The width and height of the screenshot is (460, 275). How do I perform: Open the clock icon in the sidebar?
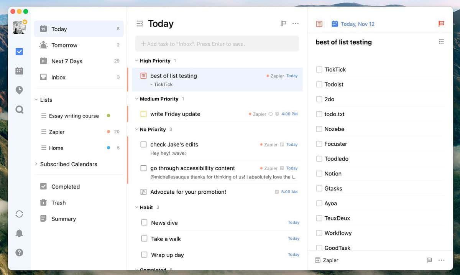19,90
